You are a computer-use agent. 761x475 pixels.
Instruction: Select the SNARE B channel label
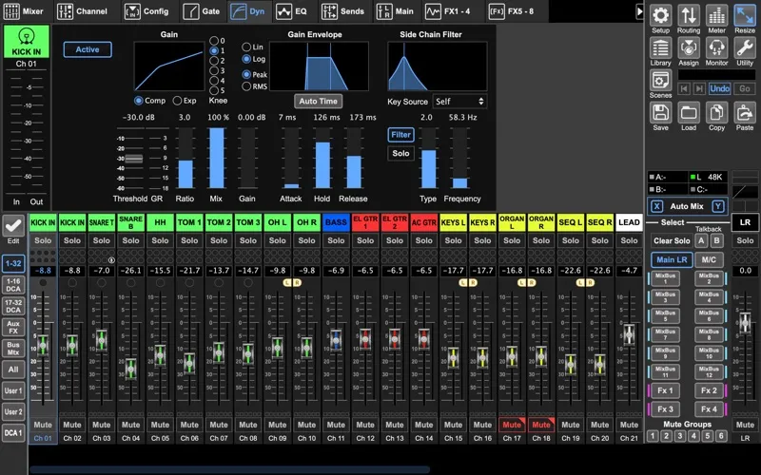tap(130, 222)
